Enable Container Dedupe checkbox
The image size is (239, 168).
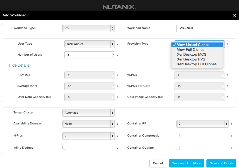[x=178, y=148]
